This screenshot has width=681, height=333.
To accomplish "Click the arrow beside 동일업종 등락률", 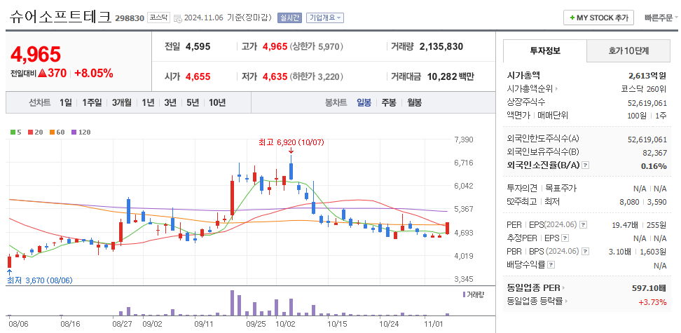I will pos(567,301).
